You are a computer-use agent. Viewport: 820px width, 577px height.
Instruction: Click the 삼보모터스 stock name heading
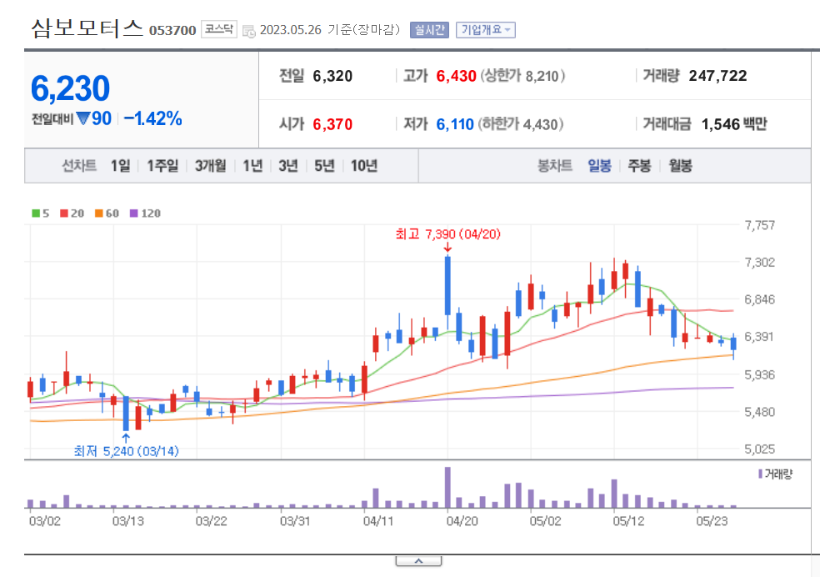tap(87, 28)
